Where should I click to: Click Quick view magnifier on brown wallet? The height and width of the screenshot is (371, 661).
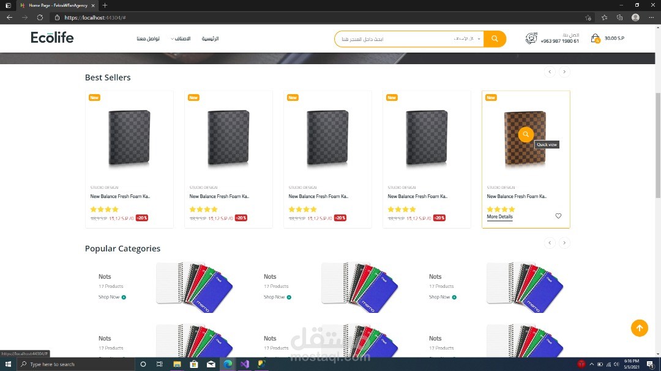526,134
